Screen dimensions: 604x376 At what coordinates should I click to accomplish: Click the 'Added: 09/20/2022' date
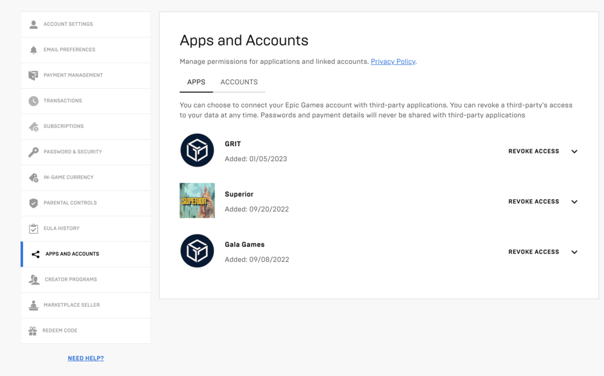(257, 209)
